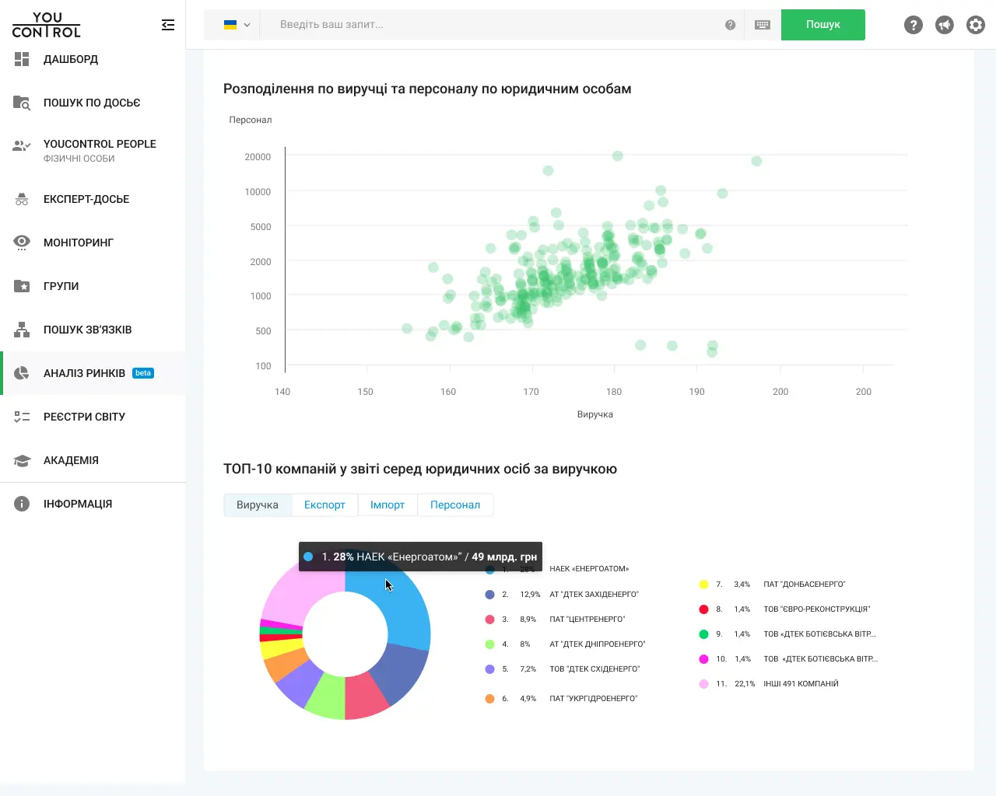This screenshot has height=796, width=996.
Task: Open the virtual keyboard icon
Action: 763,25
